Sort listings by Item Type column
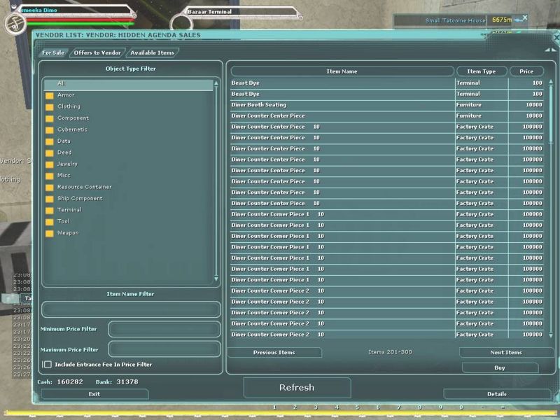This screenshot has width=560, height=420. coord(481,71)
